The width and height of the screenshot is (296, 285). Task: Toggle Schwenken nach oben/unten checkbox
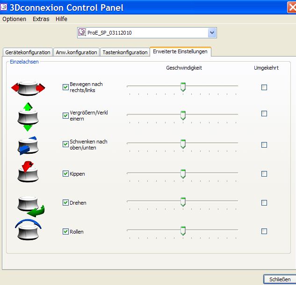click(65, 144)
